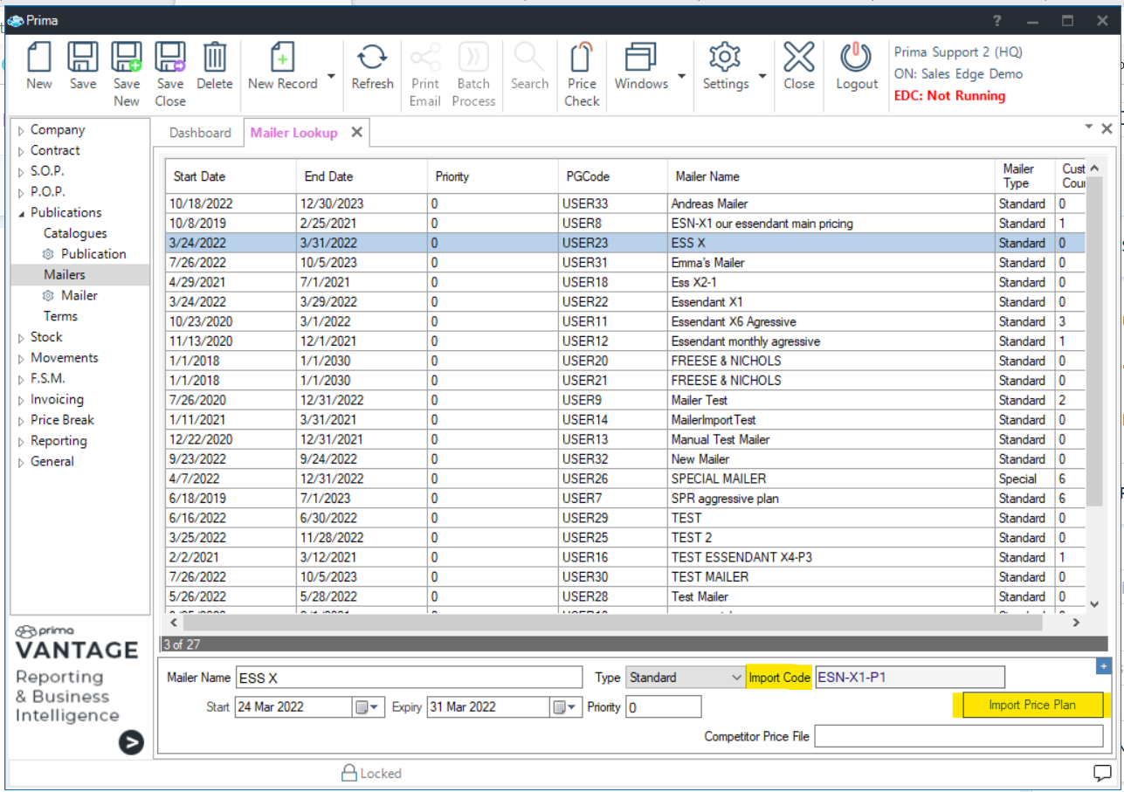Expand the Contract tree node

point(21,151)
